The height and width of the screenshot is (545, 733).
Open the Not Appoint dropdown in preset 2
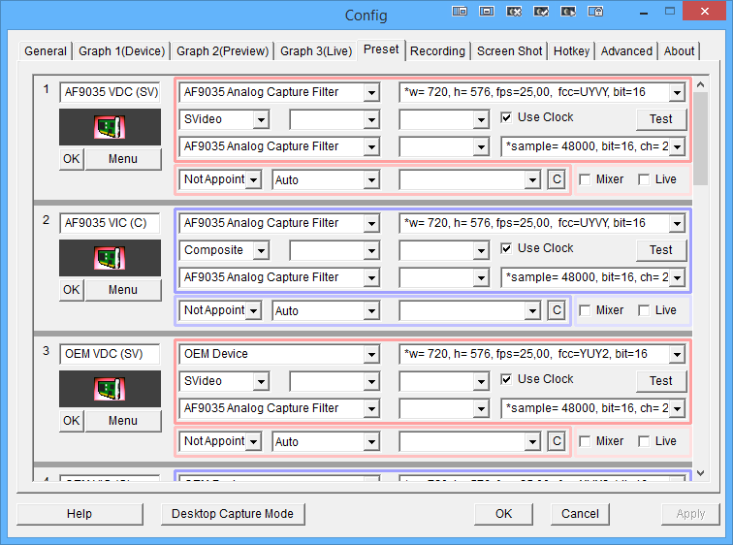220,310
